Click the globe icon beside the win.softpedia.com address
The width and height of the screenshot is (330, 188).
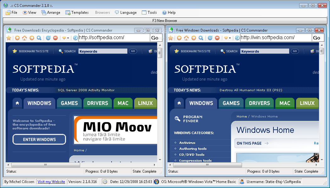pos(237,38)
